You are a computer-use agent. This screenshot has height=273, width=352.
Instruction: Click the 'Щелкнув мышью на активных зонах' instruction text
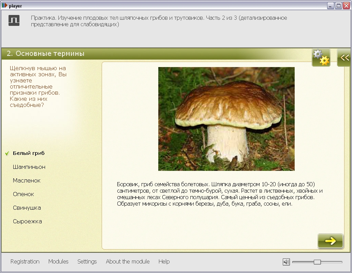tap(38, 86)
